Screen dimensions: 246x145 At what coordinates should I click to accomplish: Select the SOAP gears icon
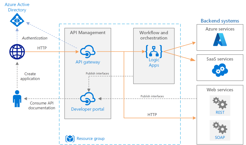(220, 128)
